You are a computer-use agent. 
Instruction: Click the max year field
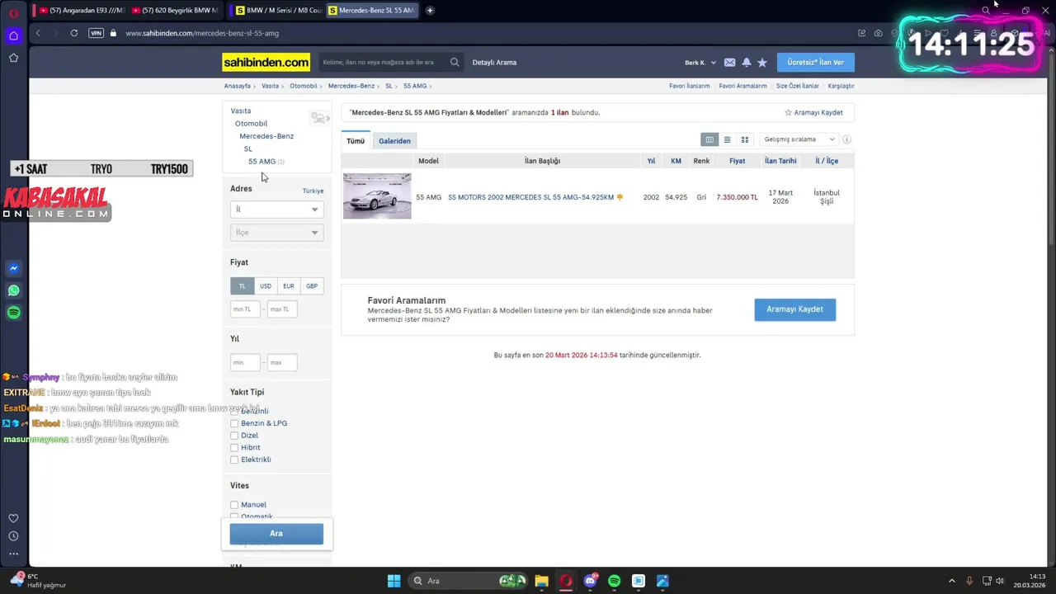(281, 362)
